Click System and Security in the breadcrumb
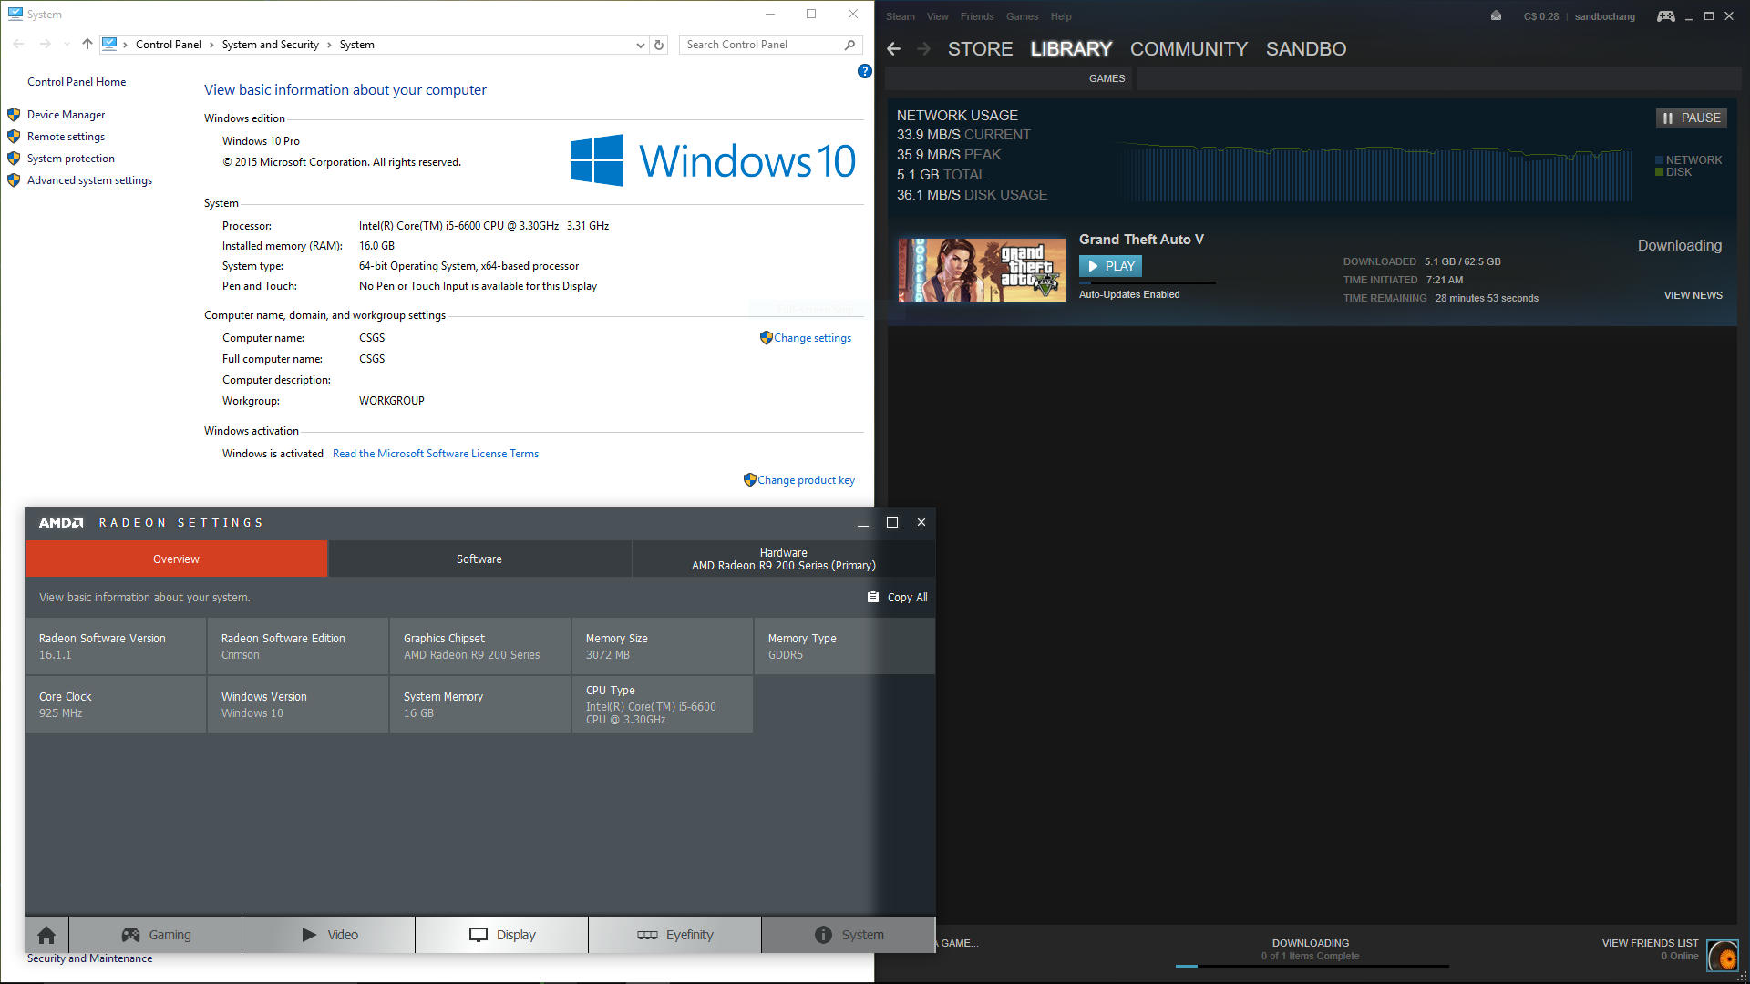The image size is (1750, 984). pos(270,45)
